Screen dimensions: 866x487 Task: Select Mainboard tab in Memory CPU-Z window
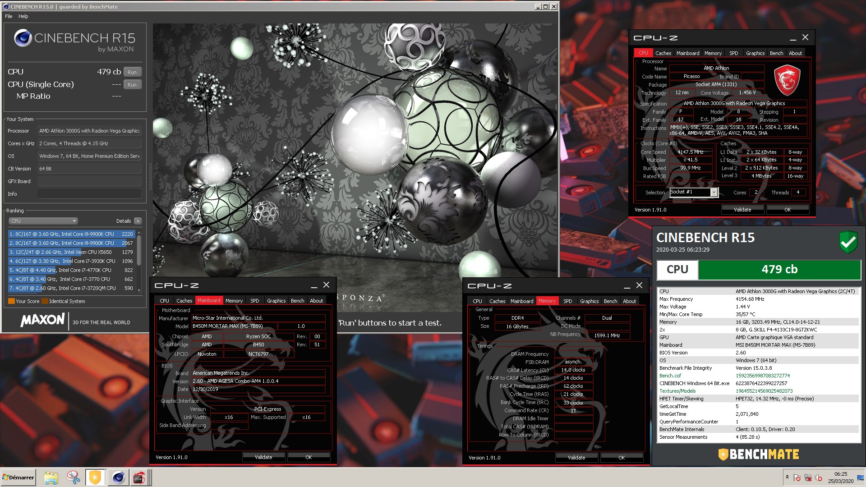click(x=522, y=301)
